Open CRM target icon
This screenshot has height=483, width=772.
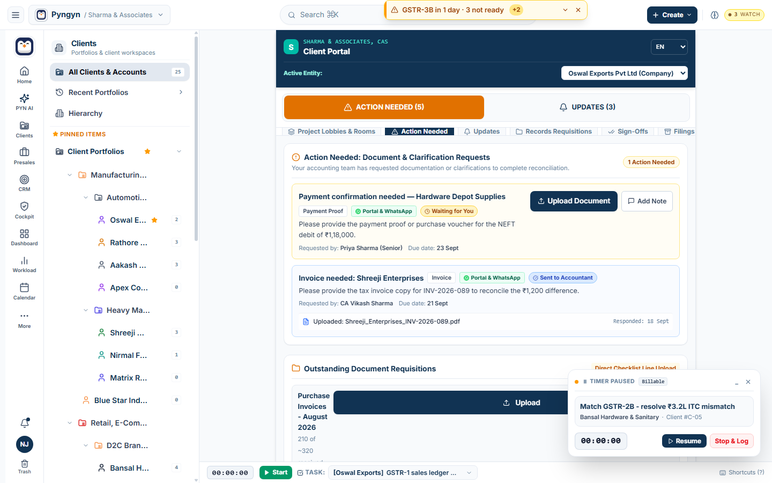[24, 183]
